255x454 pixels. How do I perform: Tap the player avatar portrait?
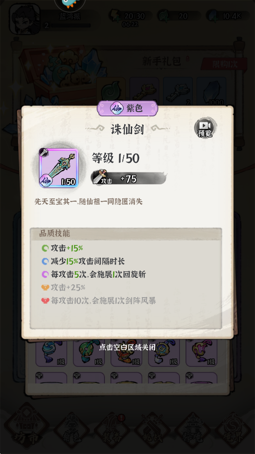[x=25, y=19]
